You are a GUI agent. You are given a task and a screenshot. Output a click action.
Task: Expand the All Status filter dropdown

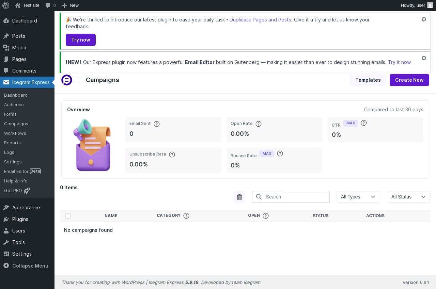pyautogui.click(x=408, y=197)
